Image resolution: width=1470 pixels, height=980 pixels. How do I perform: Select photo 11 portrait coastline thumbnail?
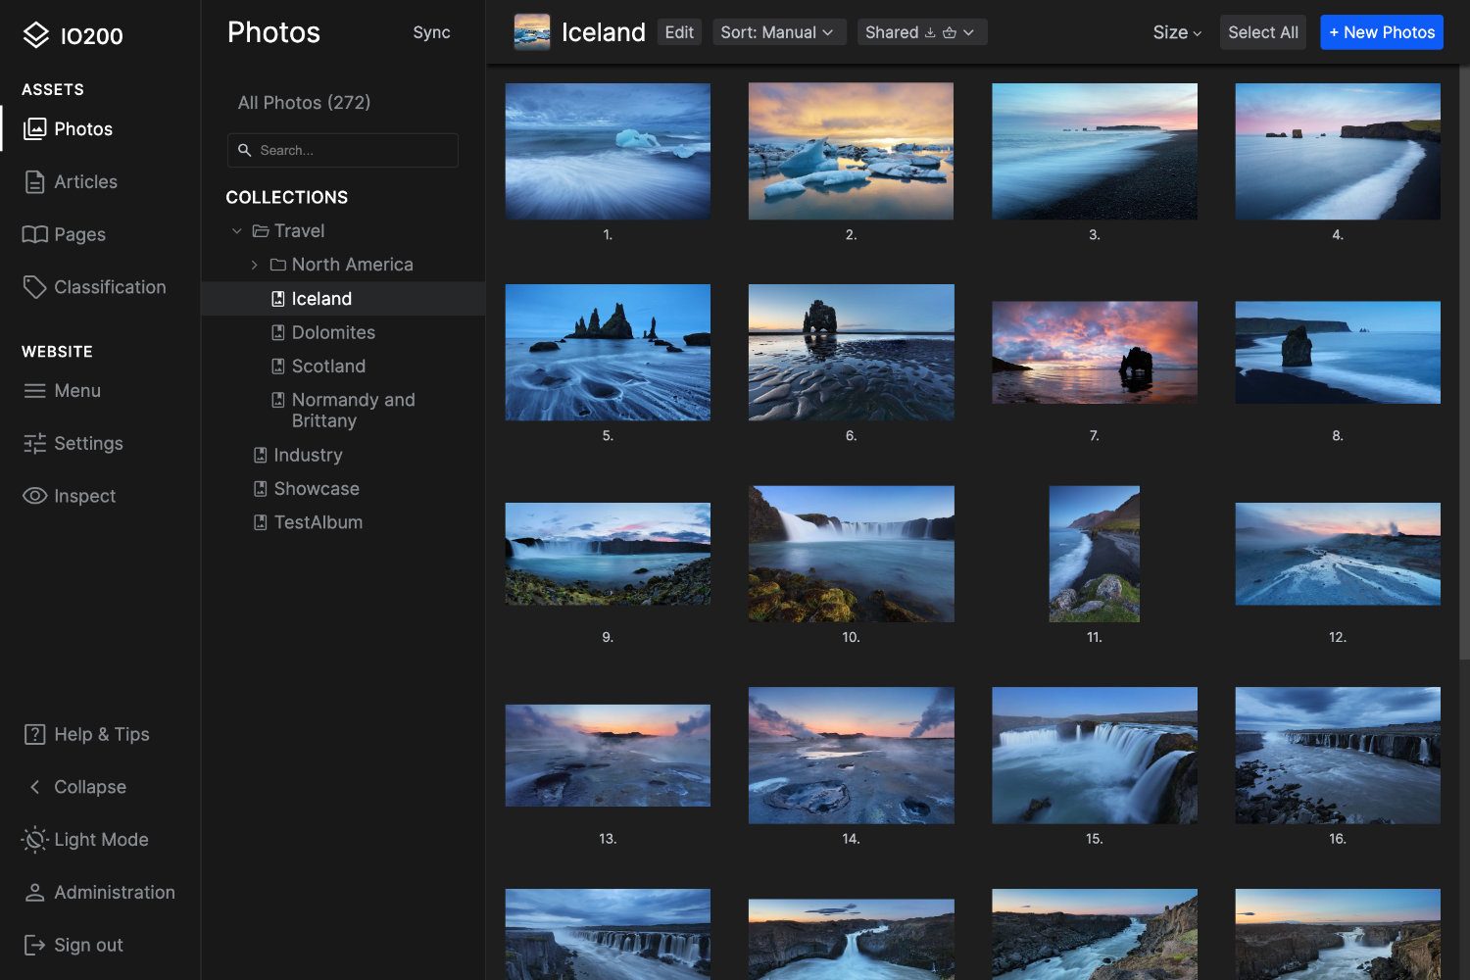pos(1095,554)
